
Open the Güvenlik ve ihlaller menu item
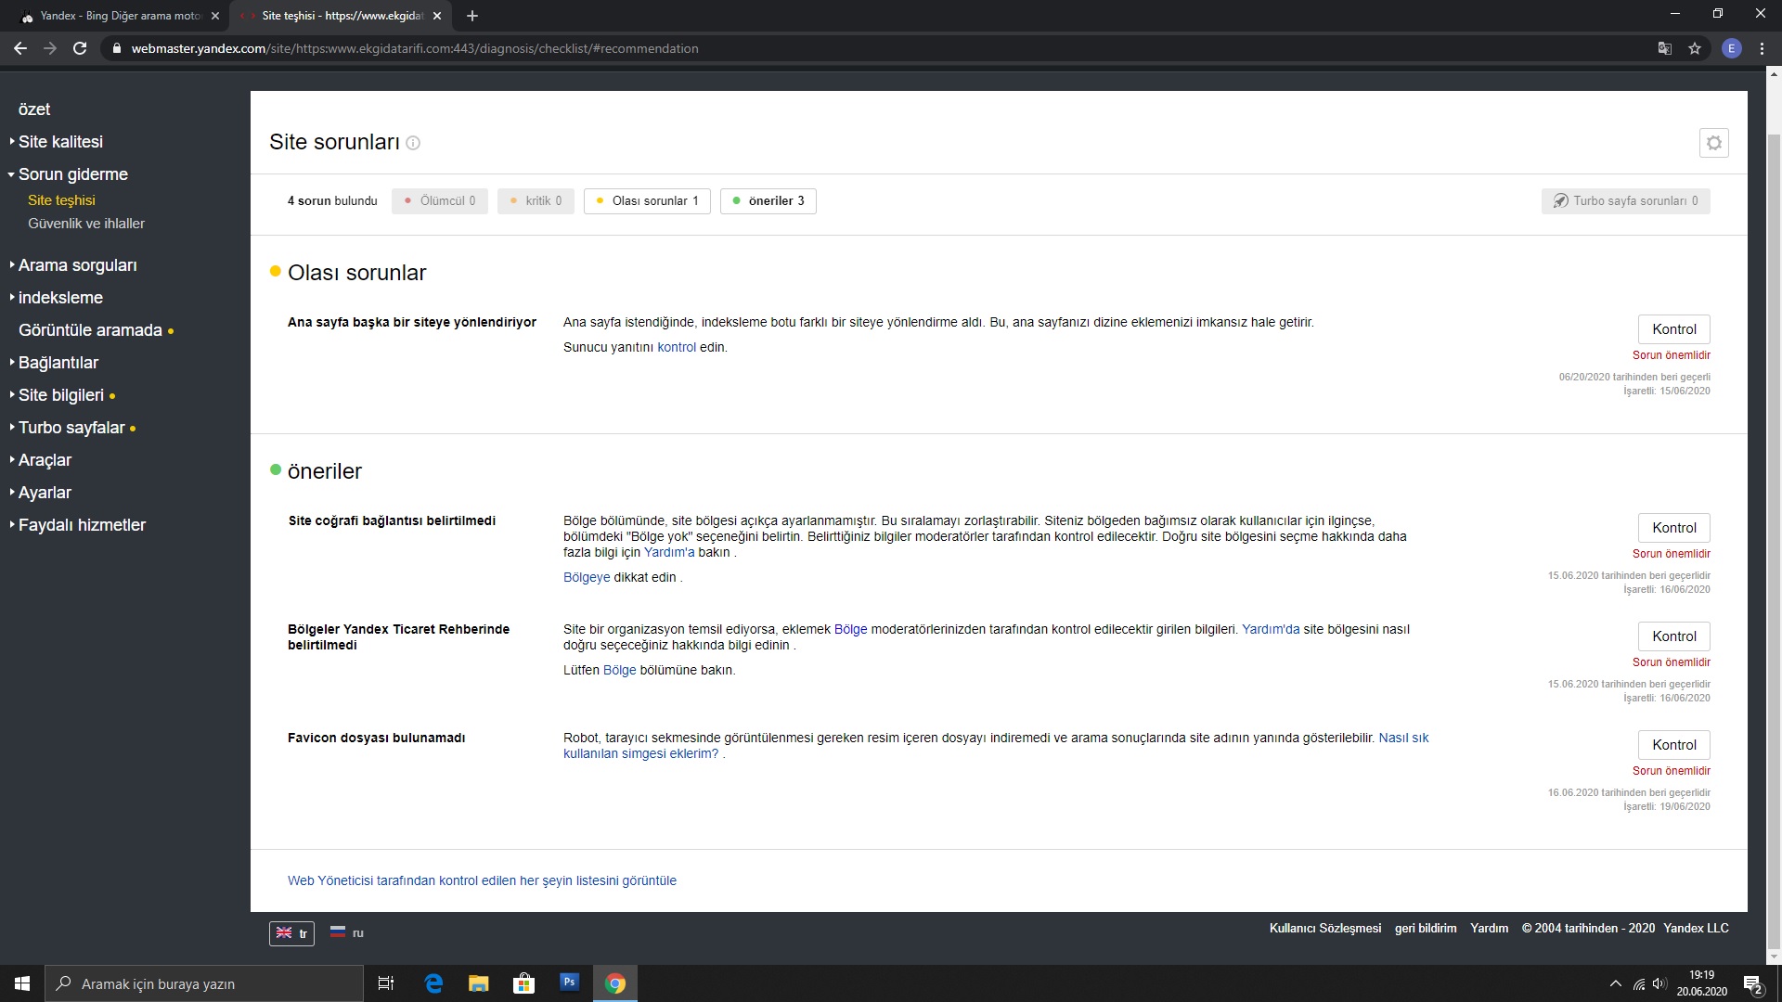coord(86,224)
